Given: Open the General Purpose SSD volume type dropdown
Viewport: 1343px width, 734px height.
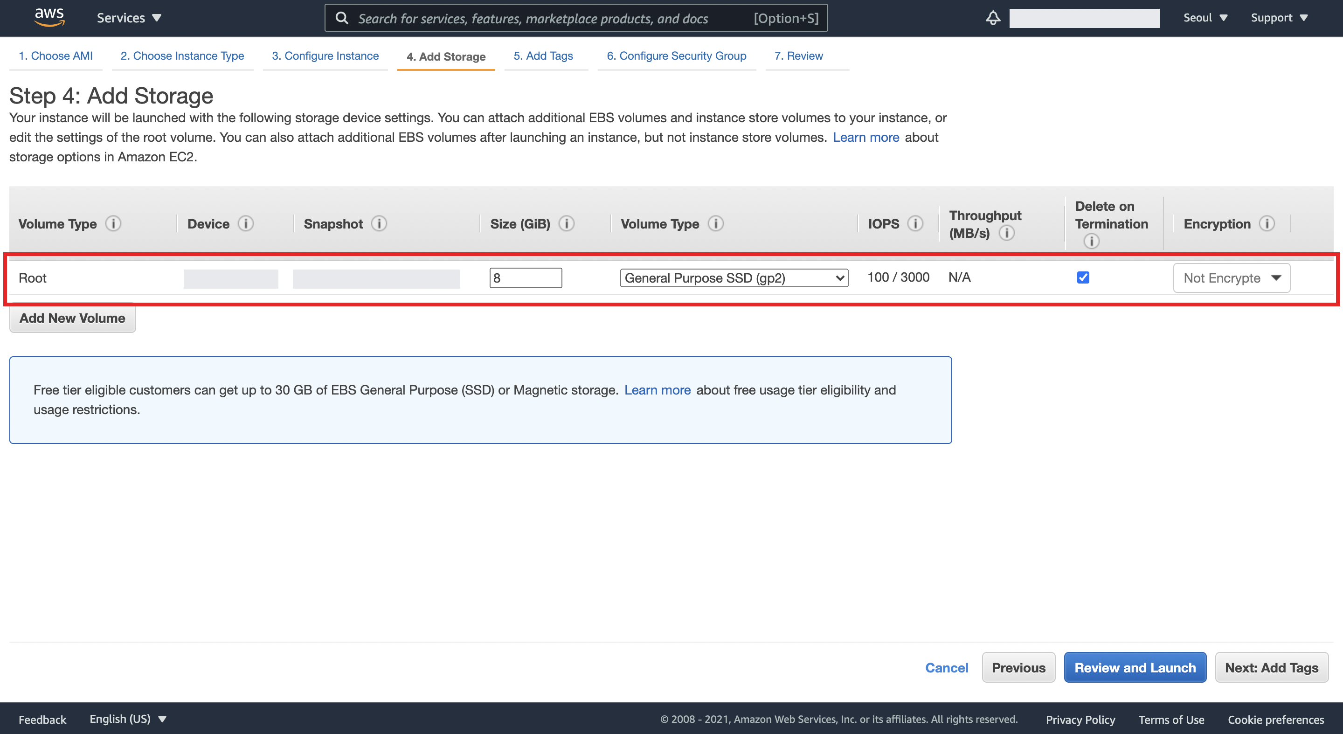Looking at the screenshot, I should click(x=734, y=278).
